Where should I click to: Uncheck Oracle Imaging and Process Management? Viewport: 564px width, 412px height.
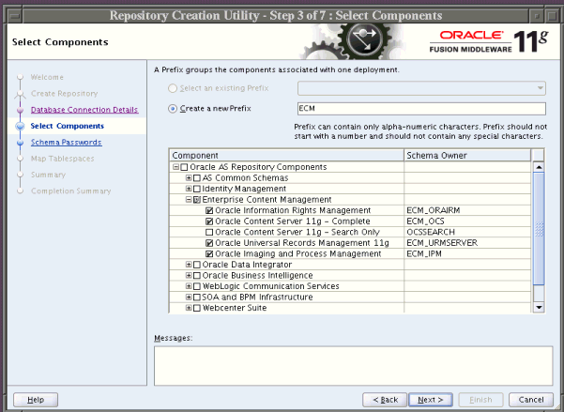[x=209, y=253]
